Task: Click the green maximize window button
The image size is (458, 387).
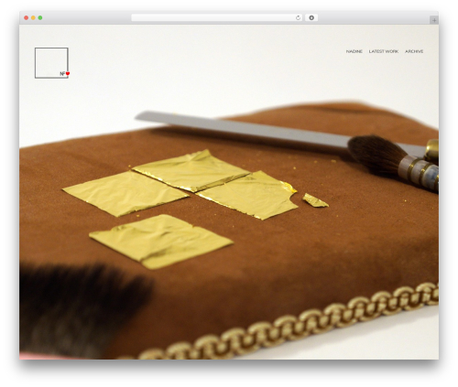Action: pos(40,17)
